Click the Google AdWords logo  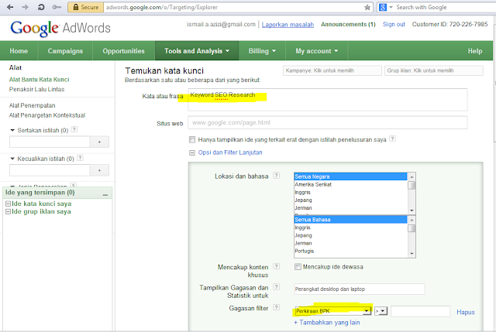point(60,28)
